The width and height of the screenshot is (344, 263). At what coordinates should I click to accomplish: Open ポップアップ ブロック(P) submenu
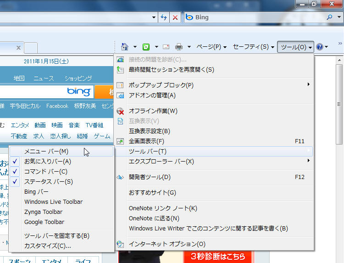(214, 85)
